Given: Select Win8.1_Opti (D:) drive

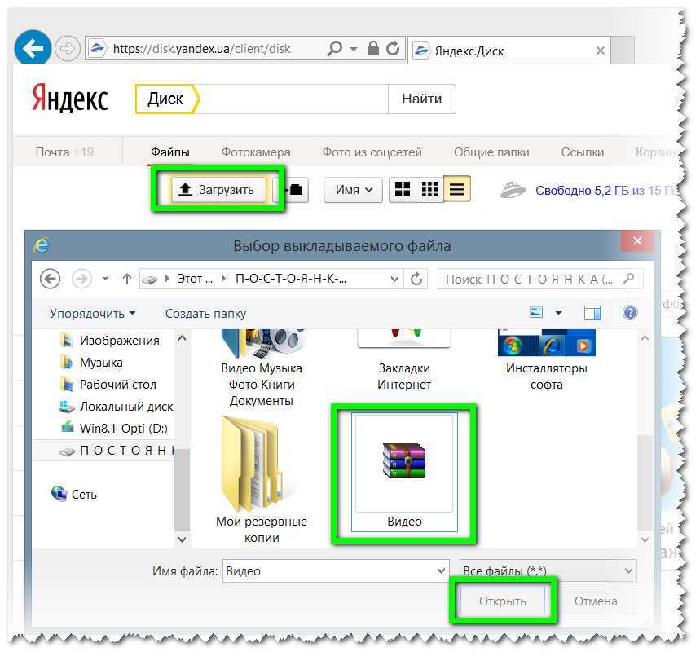Looking at the screenshot, I should pyautogui.click(x=114, y=429).
